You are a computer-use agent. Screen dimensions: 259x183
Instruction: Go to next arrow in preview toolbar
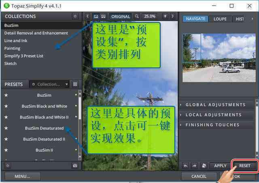[173, 16]
